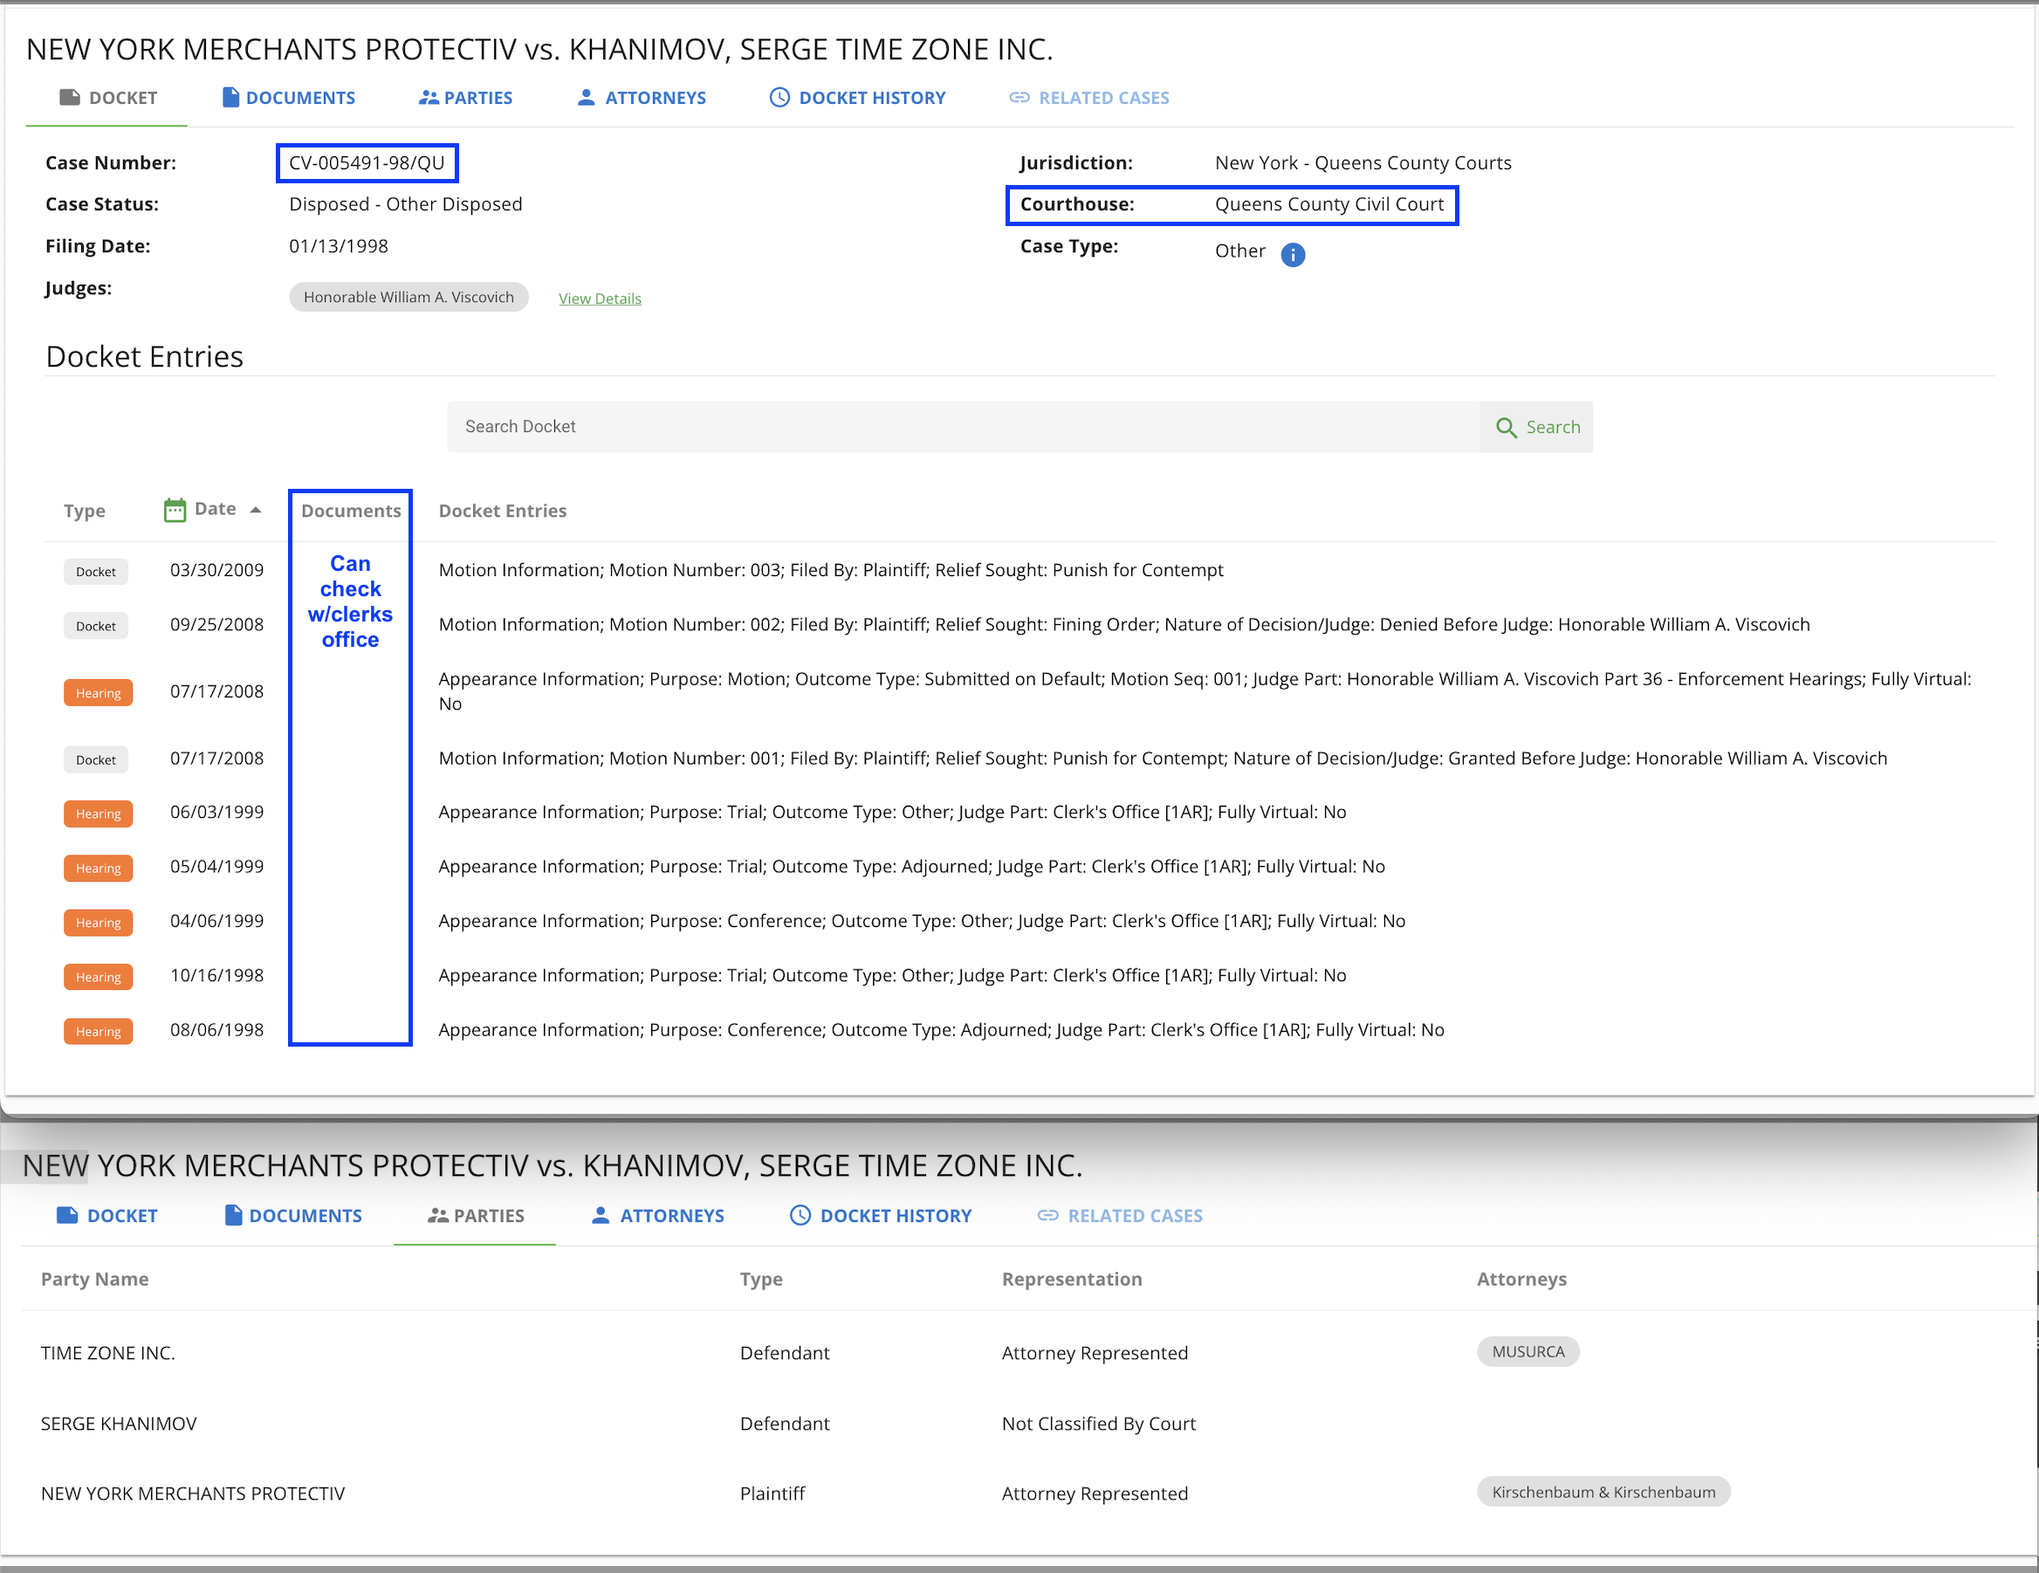Click Hearing badge for 05/04/1999 entry

(98, 869)
